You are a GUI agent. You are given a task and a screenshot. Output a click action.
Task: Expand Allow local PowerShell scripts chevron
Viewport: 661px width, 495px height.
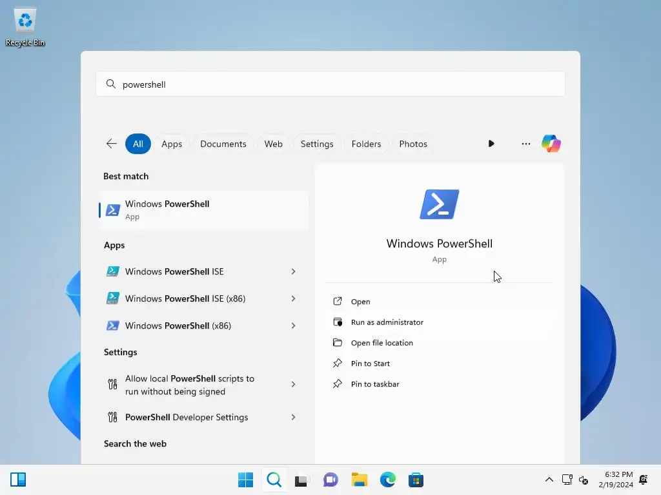[294, 384]
